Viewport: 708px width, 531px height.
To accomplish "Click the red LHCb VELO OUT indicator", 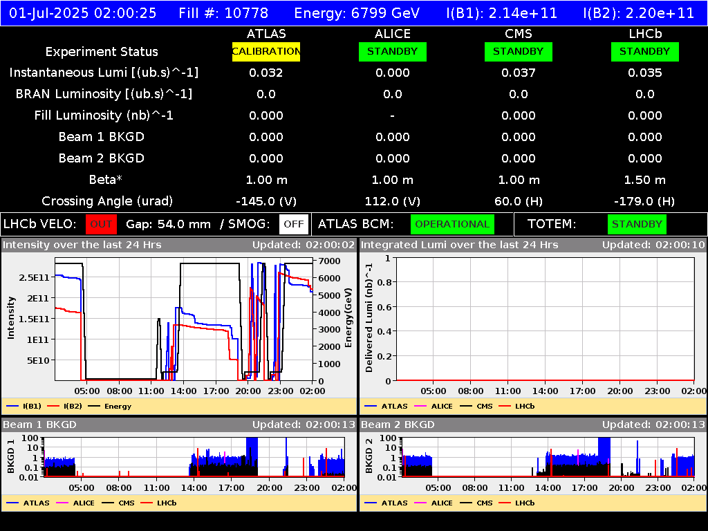I will tap(101, 225).
